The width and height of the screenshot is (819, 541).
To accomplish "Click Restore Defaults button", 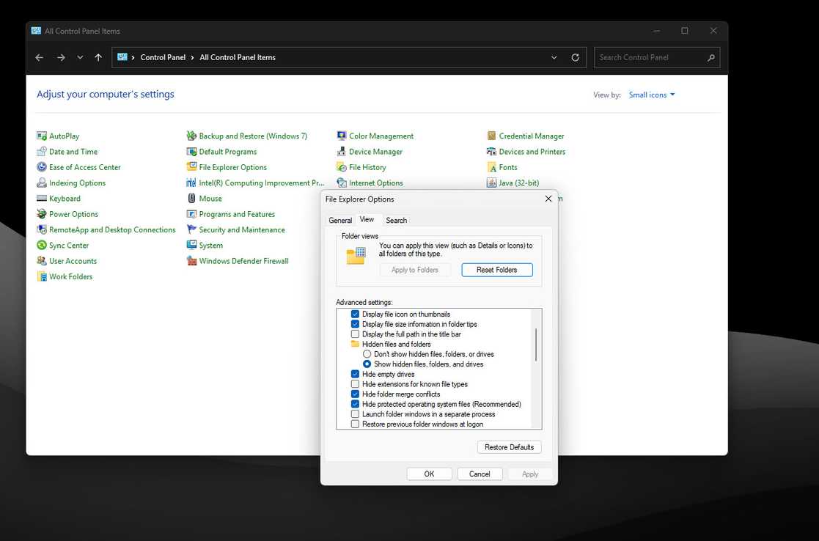I will (x=510, y=447).
